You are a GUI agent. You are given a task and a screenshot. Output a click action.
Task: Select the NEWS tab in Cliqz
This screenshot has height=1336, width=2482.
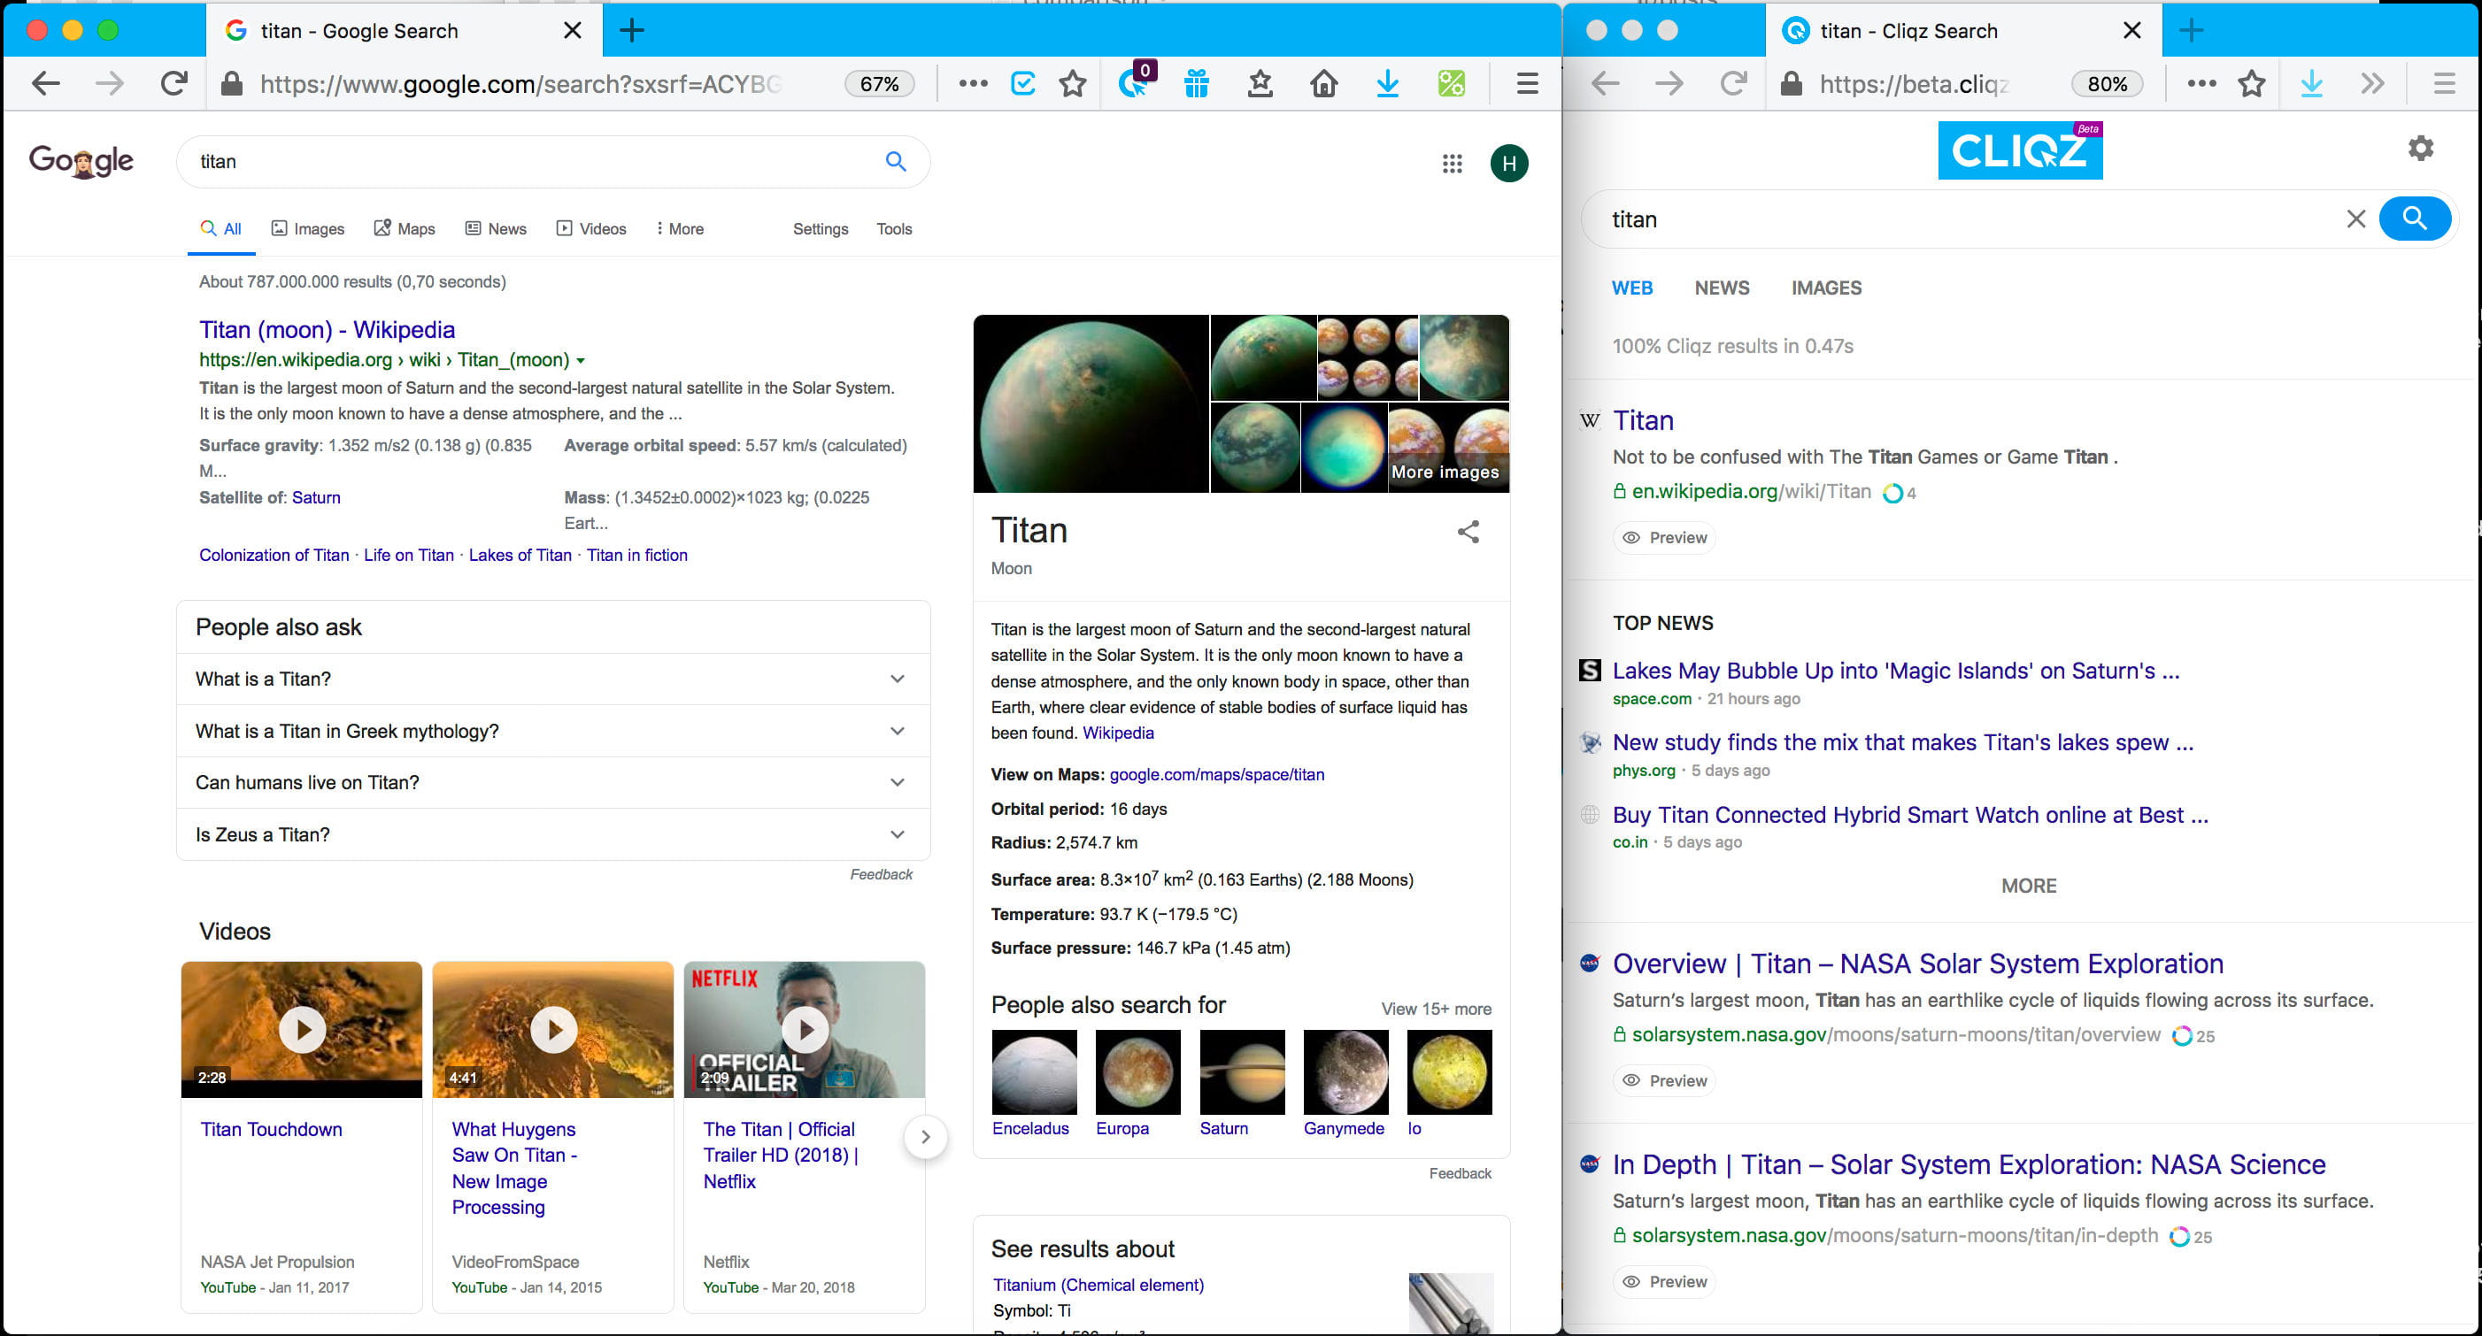1722,288
